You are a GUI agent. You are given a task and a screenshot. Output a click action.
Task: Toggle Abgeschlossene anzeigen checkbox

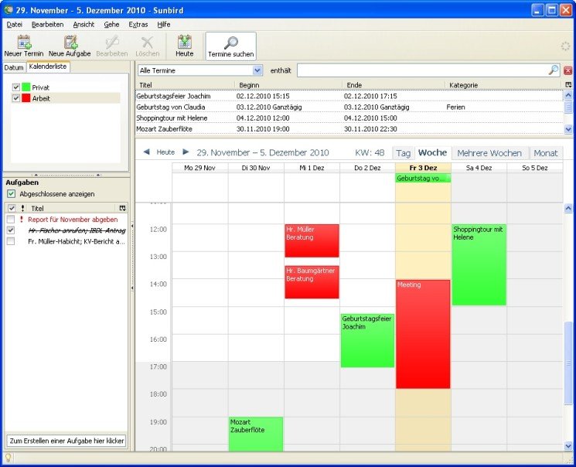[11, 194]
